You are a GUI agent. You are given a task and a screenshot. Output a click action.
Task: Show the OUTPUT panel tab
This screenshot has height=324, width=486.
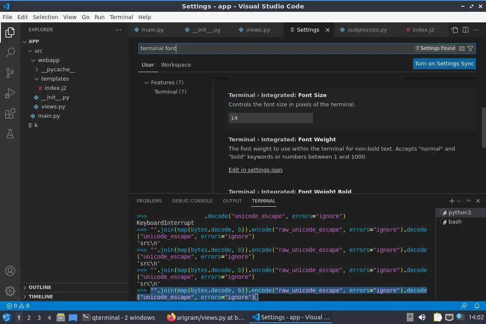232,201
